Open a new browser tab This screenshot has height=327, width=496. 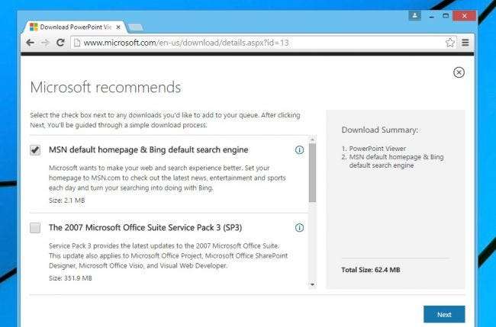coord(135,27)
